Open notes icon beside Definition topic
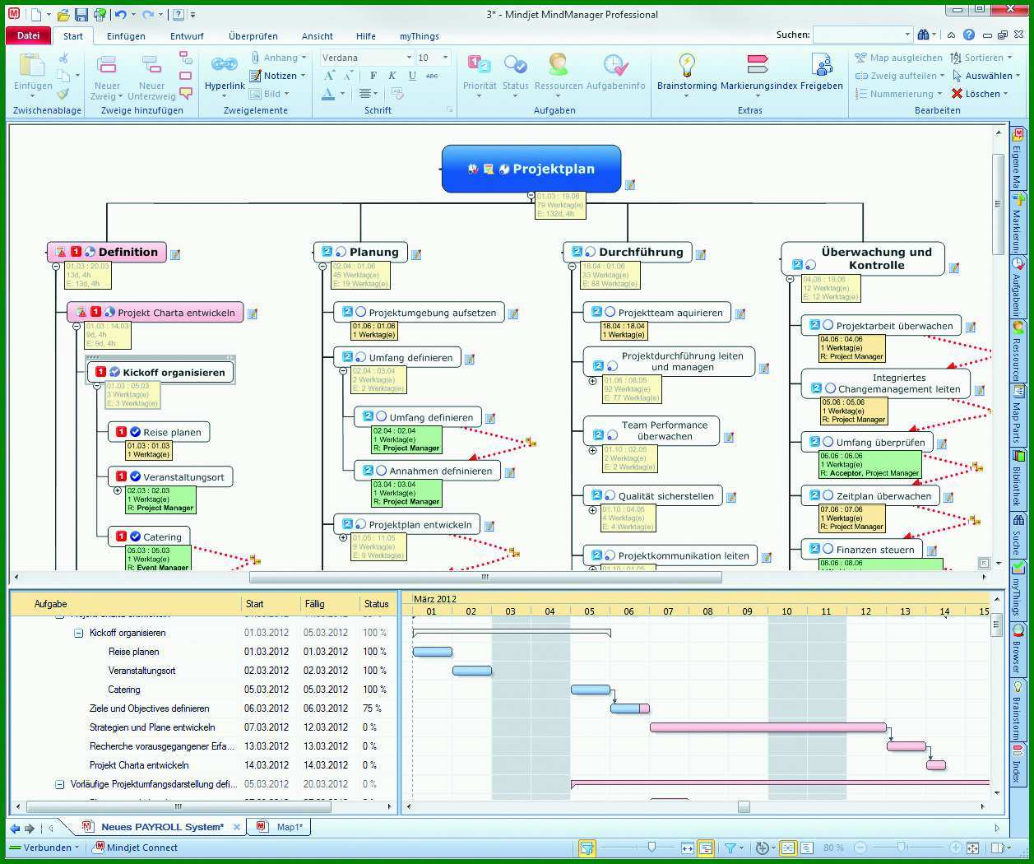This screenshot has height=864, width=1034. pos(175,255)
